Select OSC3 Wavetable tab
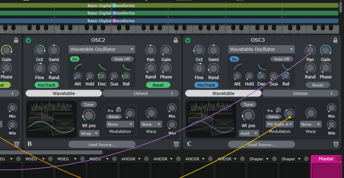Viewport: 344px width, 178px height. pyautogui.click(x=223, y=93)
